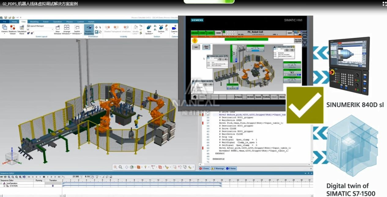Click the Arrange Windows icon
387x197 pixels.
67,27
